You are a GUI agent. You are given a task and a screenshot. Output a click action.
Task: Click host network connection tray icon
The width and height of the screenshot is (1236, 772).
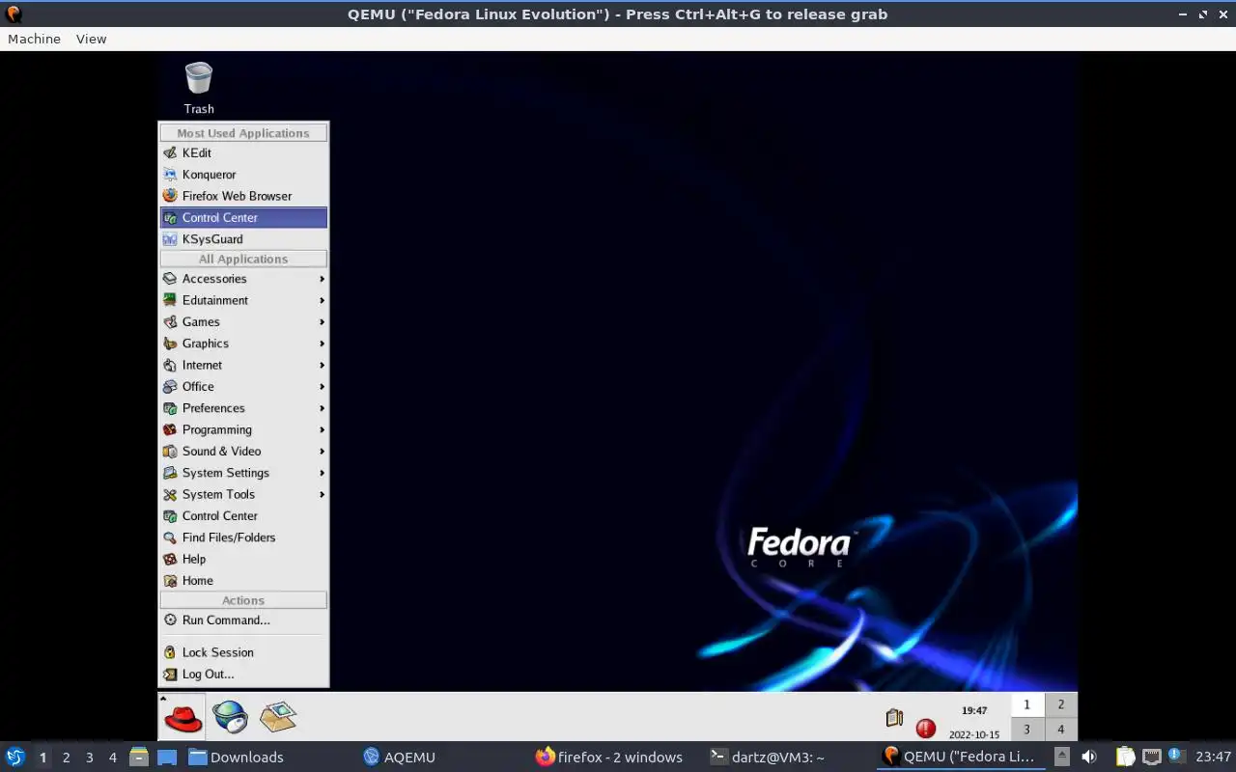[1151, 757]
